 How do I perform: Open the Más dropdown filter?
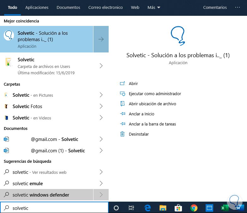[x=154, y=7]
